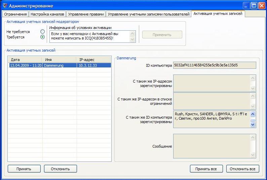Go to 'Управление правами' tab

coord(86,14)
